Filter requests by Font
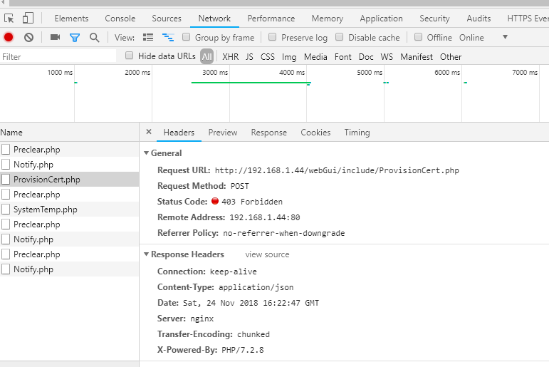Viewport: 549px width, 367px height. click(343, 57)
